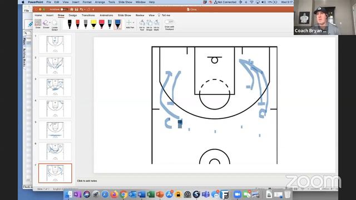Click the Redo icon
356x200 pixels.
(x=88, y=9)
